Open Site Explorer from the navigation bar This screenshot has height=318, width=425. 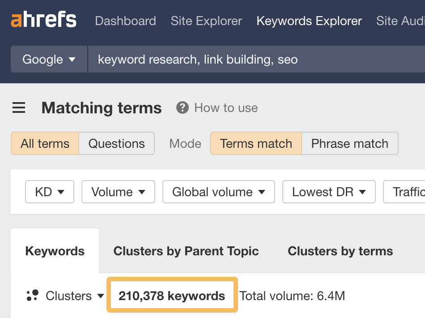206,21
